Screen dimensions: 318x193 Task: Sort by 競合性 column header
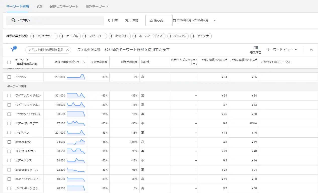click(145, 62)
